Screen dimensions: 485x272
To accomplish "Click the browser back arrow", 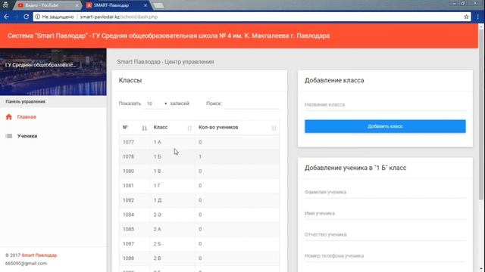I will (x=6, y=17).
